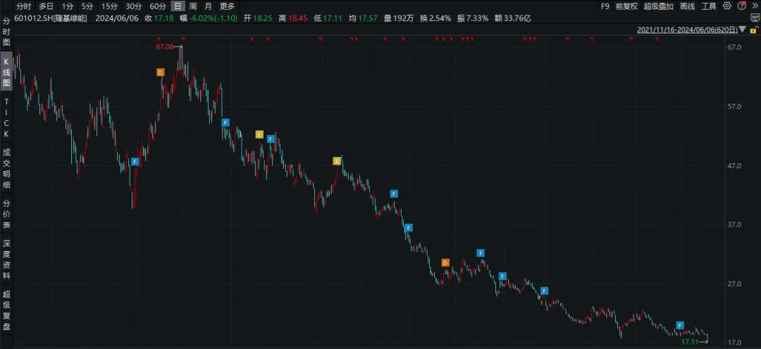Click the orange D marker near the 67.08 peak
Image resolution: width=761 pixels, height=349 pixels.
point(160,72)
